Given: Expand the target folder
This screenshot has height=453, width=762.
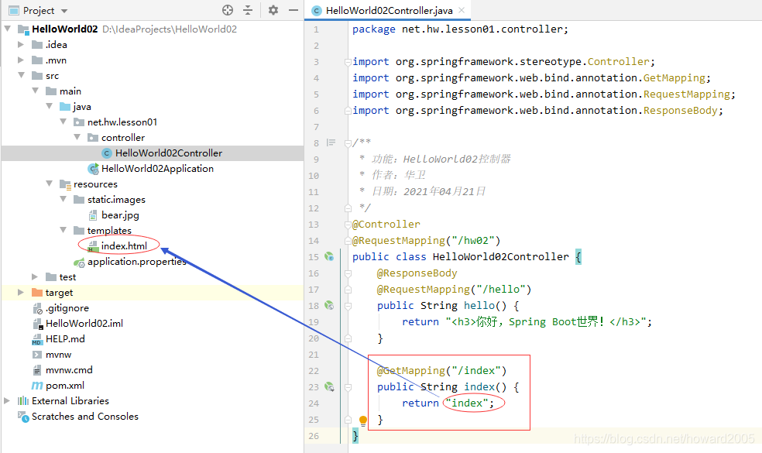Looking at the screenshot, I should 21,293.
